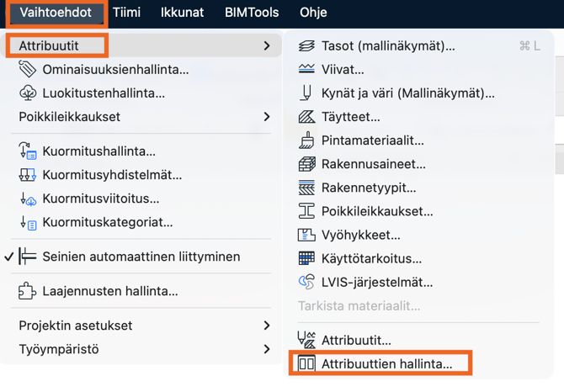Click the Rakennetyypit composite icon
Viewport: 564px width, 392px height.
306,188
